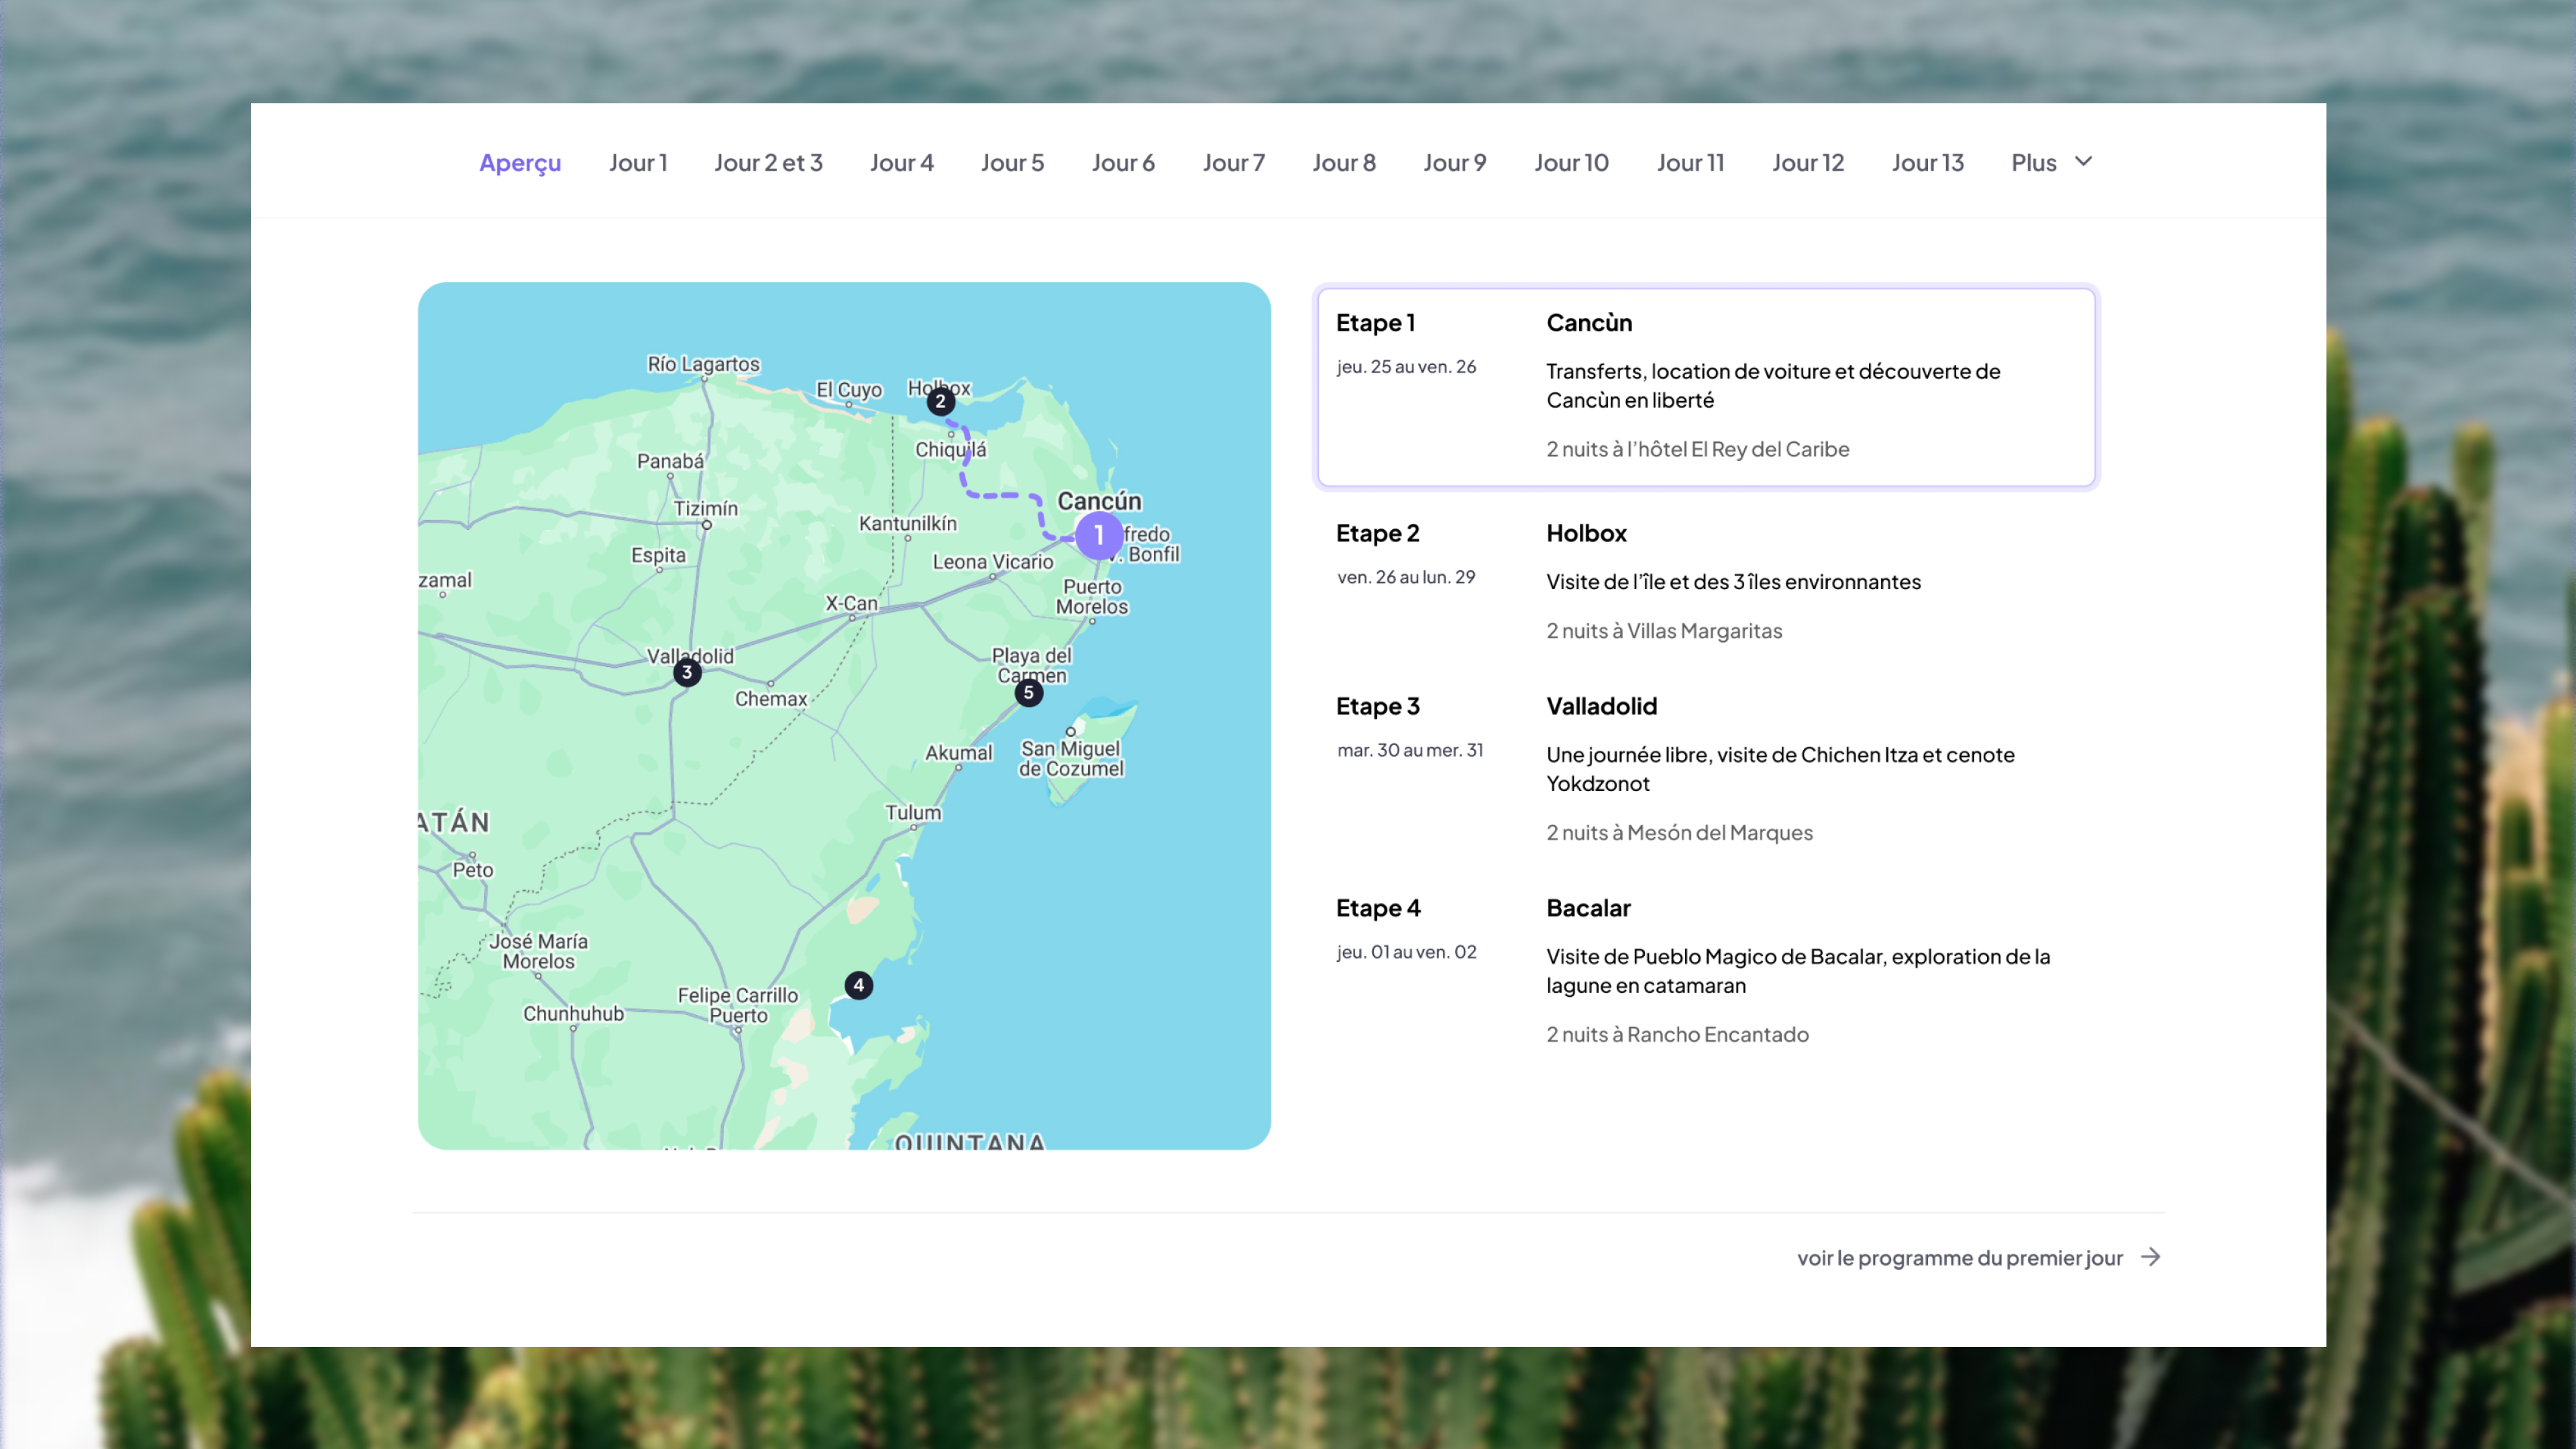Click the date "jeu. 25 au ven. 26"
2576x1449 pixels.
pos(1406,367)
